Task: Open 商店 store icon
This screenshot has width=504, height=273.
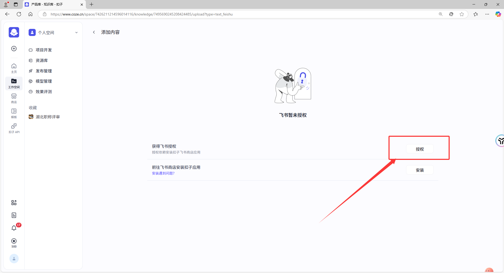Action: coord(14,98)
